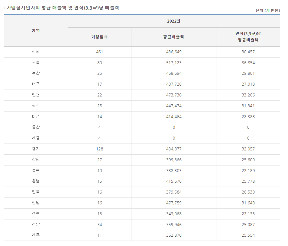This screenshot has height=246, width=288.
Task: Click the 가맹점수 column header
Action: [99, 37]
